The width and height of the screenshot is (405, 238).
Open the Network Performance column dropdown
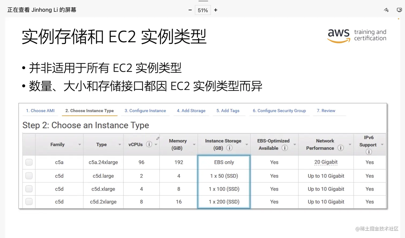tap(350, 145)
